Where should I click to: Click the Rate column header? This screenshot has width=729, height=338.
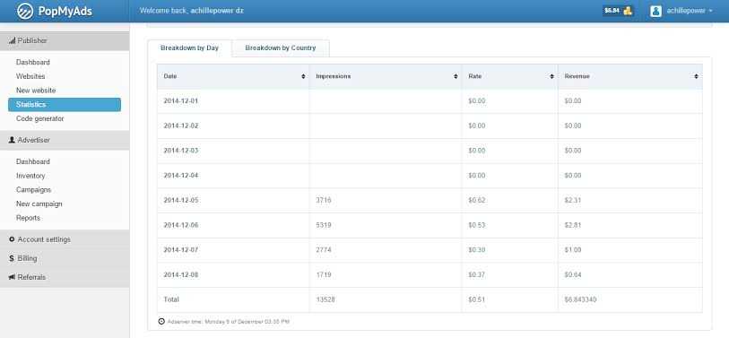pyautogui.click(x=509, y=76)
